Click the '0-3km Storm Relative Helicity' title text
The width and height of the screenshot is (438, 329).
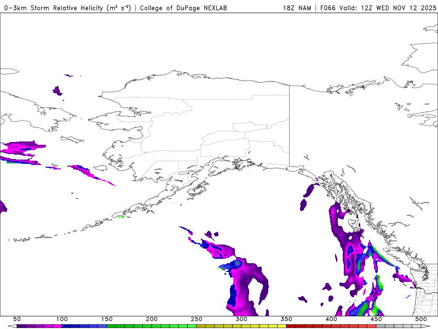coord(54,8)
